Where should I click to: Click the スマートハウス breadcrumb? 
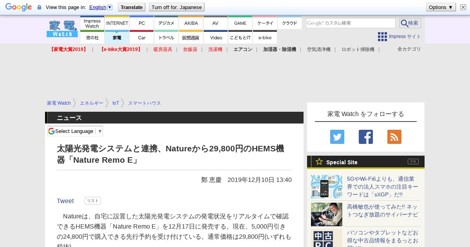pos(145,103)
